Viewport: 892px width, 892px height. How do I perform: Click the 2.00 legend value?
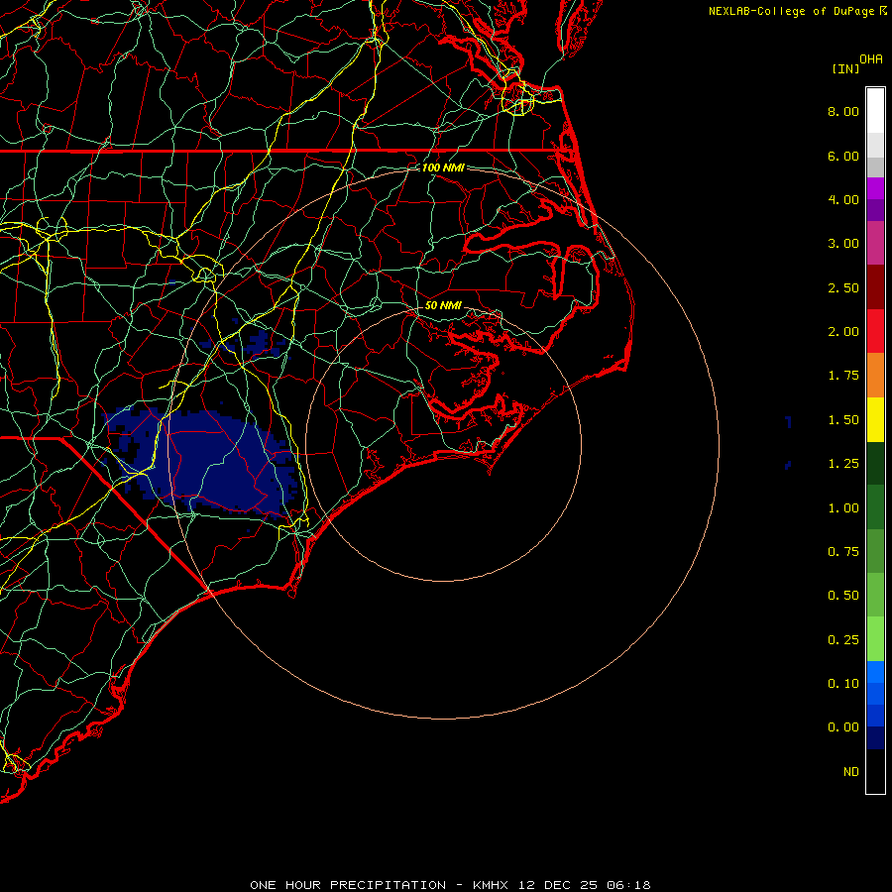click(843, 332)
